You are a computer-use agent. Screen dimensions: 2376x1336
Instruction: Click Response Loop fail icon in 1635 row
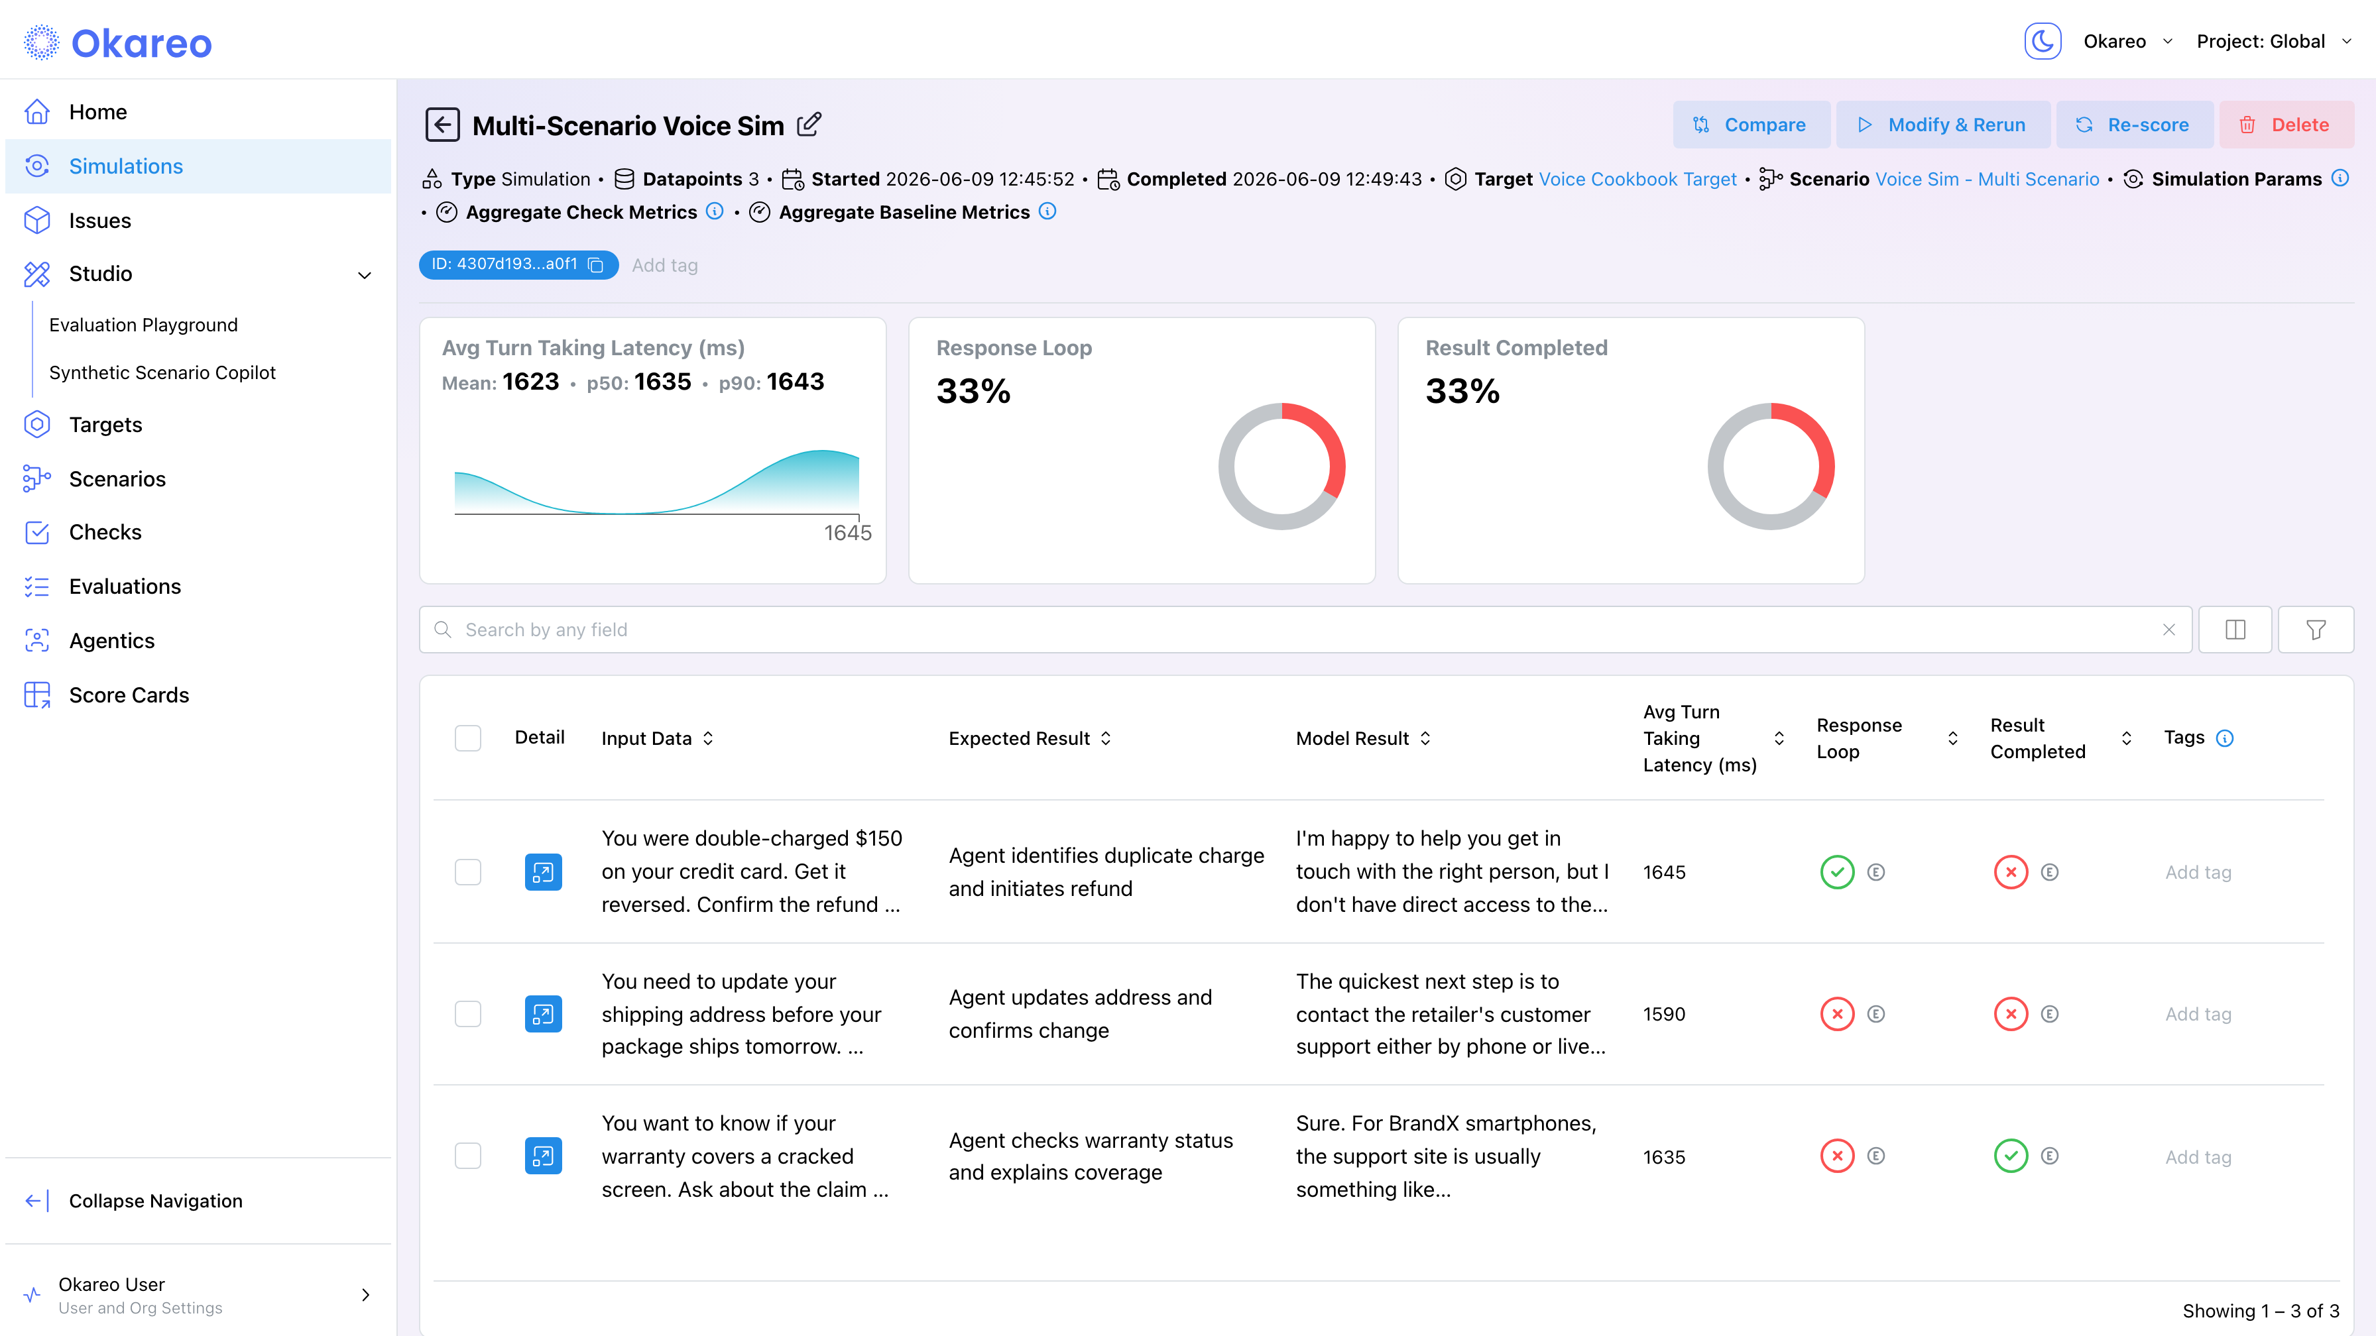pos(1837,1156)
